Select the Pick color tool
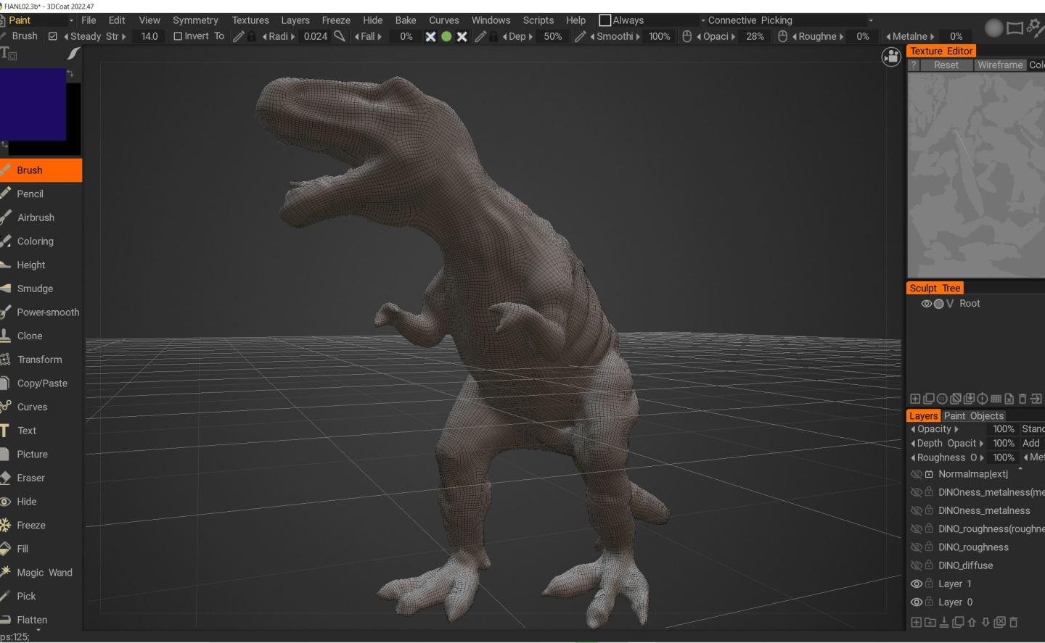Screen dimensions: 1045x643 [x=41, y=597]
